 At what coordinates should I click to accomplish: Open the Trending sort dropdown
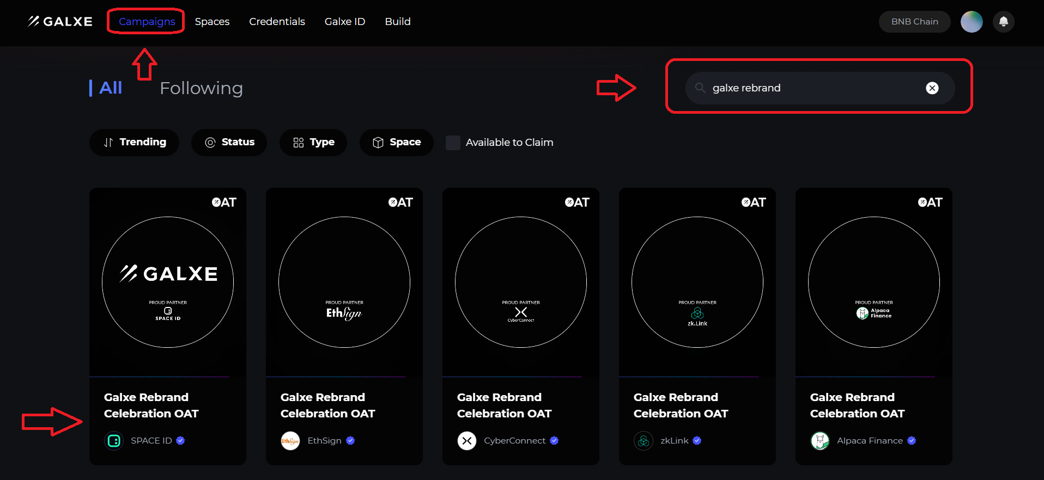(135, 142)
